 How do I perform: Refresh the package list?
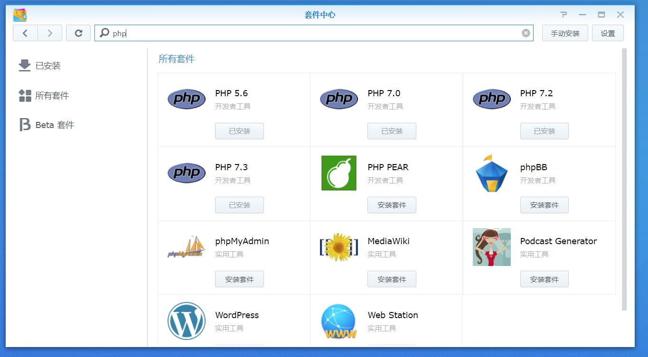tap(78, 33)
